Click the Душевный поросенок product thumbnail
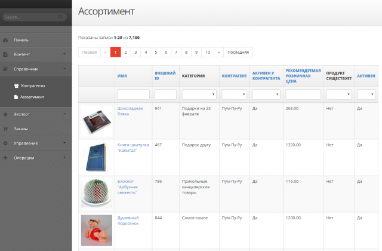Screen dimensions: 382x251 point(96,230)
